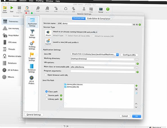Screen dimensions: 167x128
Task: Open the Monitors & locks section
Action: [12, 56]
